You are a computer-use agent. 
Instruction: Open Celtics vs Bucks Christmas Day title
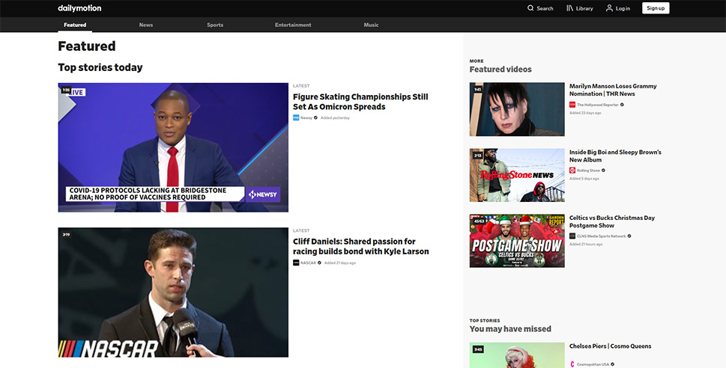612,221
